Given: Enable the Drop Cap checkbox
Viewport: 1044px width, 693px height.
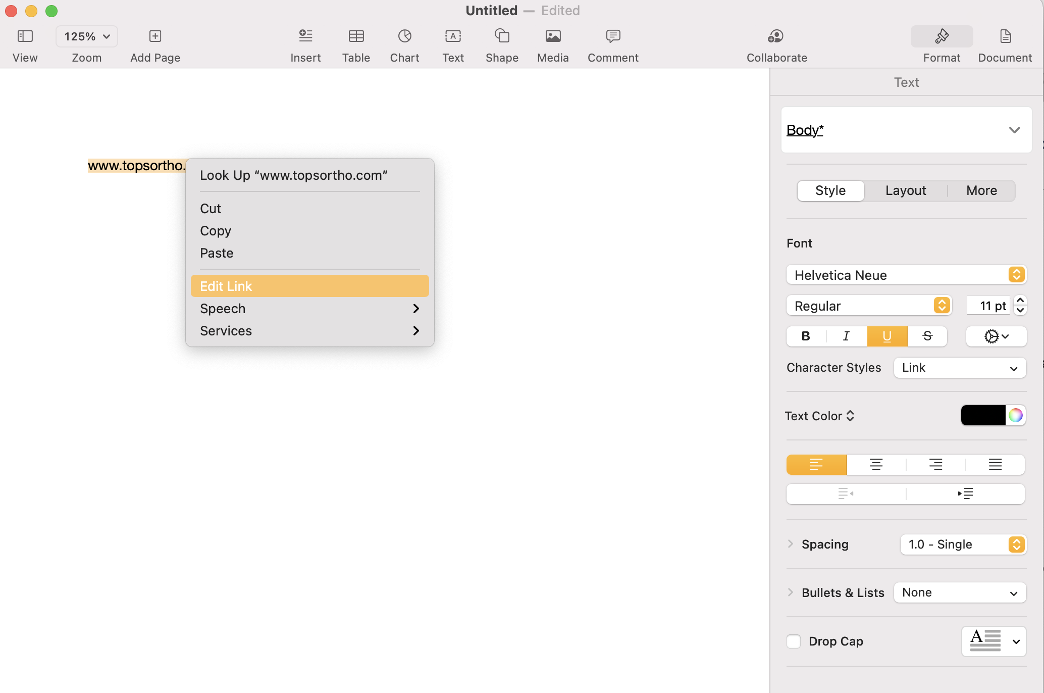Looking at the screenshot, I should click(794, 641).
